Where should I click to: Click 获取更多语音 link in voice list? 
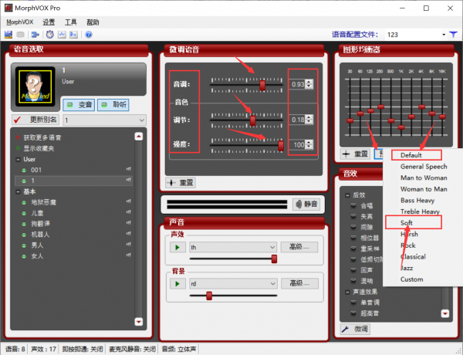point(42,137)
